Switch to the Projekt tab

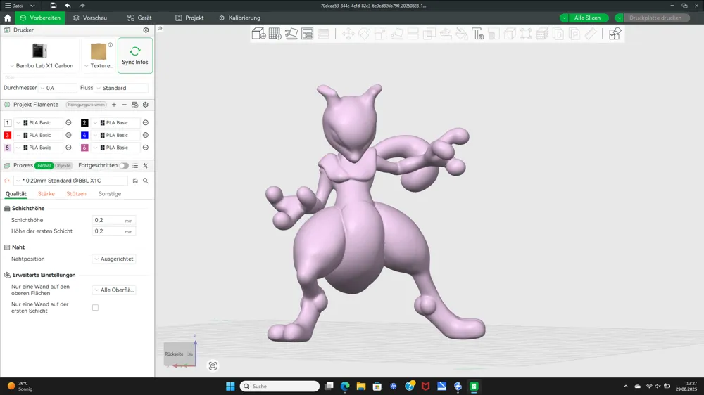pos(189,18)
